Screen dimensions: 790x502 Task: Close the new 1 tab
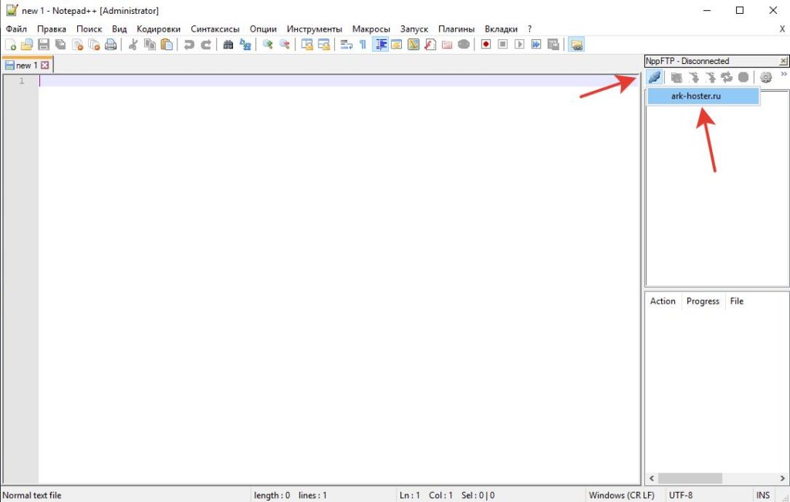tap(45, 65)
